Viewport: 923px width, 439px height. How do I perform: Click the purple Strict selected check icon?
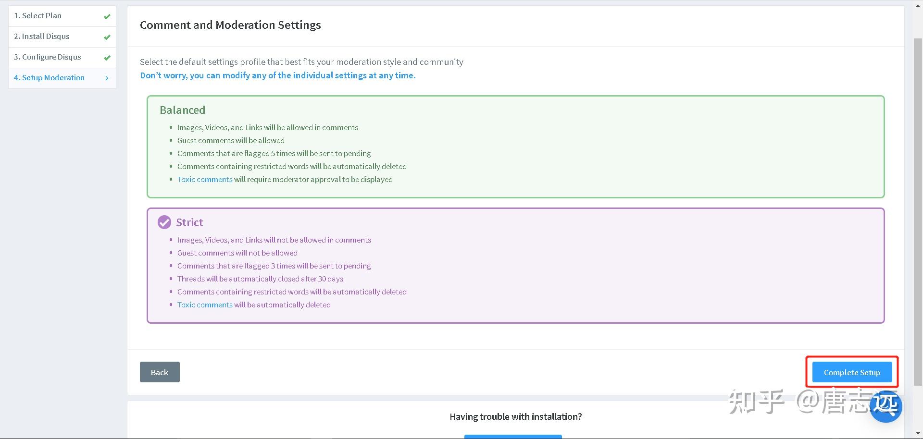click(x=164, y=222)
